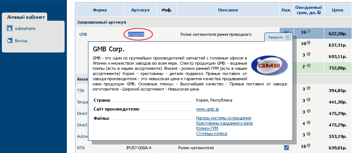Click pie chart icon in 622,58р. row
The width and height of the screenshot is (352, 153).
pyautogui.click(x=309, y=31)
